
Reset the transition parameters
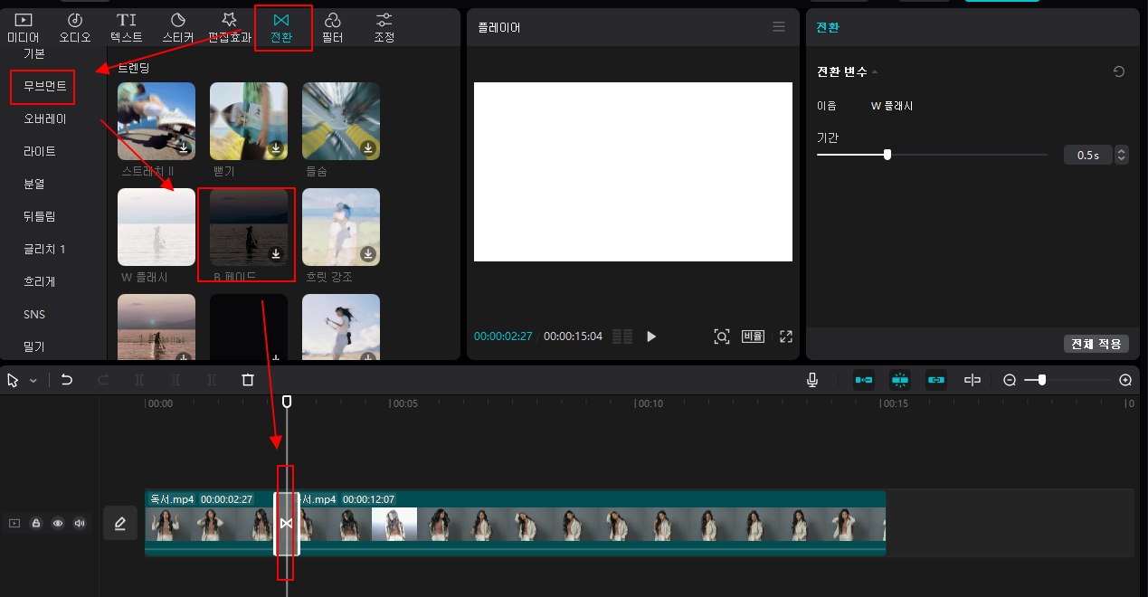tap(1119, 71)
